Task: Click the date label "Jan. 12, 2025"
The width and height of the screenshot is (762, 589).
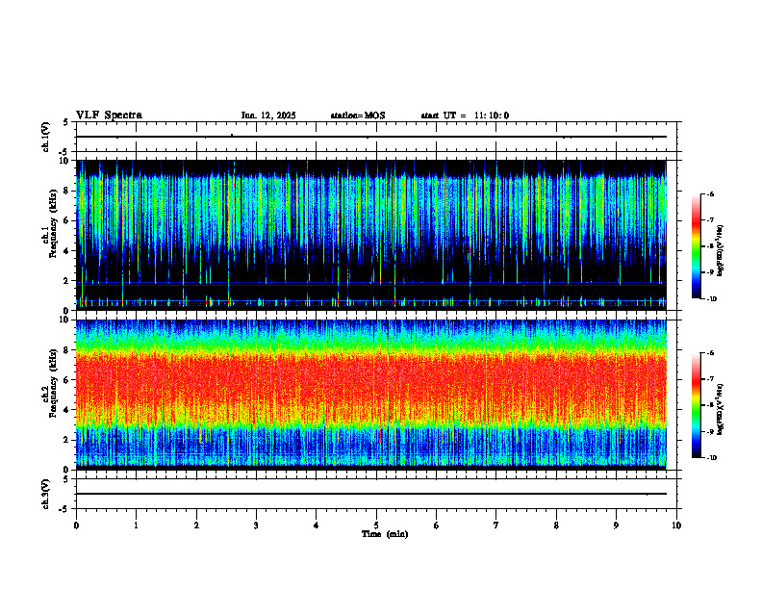Action: pyautogui.click(x=268, y=115)
